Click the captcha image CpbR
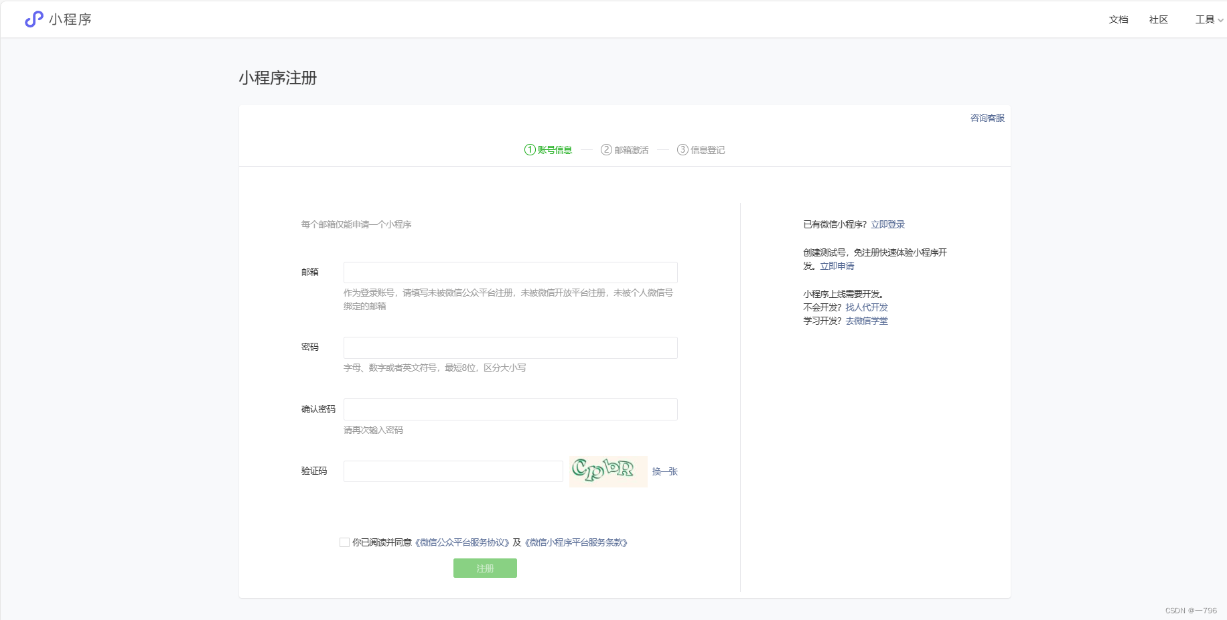 click(608, 471)
